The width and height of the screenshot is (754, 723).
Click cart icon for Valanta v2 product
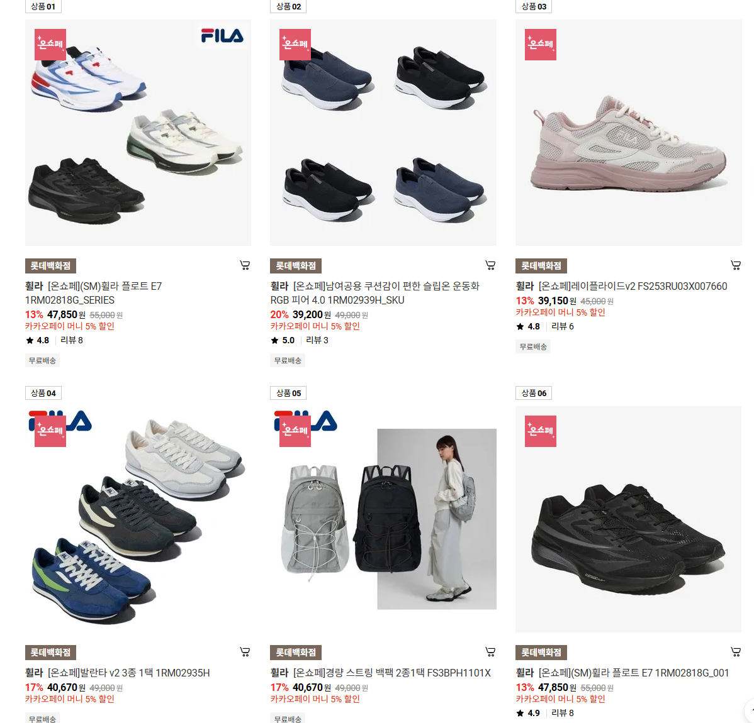[245, 652]
